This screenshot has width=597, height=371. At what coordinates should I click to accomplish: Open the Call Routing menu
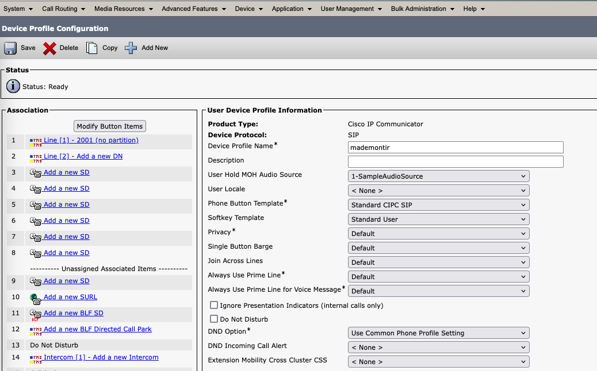pyautogui.click(x=63, y=9)
